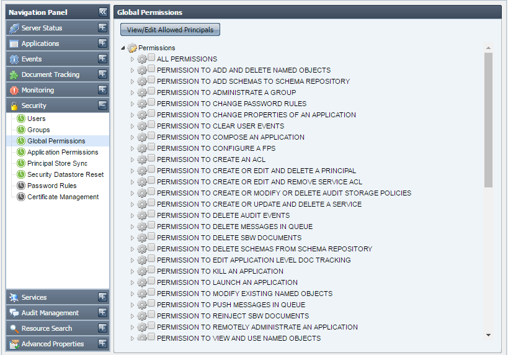
Task: Click the Users green clock icon
Action: [21, 119]
